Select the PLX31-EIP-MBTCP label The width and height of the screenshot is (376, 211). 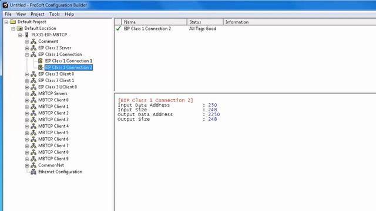(49, 35)
